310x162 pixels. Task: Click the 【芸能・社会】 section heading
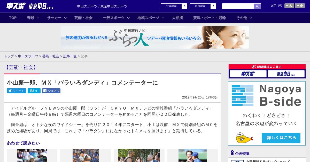pyautogui.click(x=21, y=67)
